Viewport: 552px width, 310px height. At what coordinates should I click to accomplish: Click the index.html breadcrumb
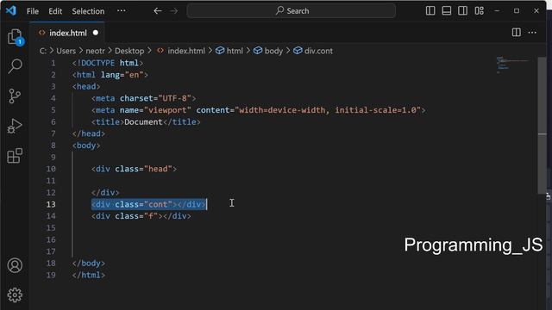180,51
